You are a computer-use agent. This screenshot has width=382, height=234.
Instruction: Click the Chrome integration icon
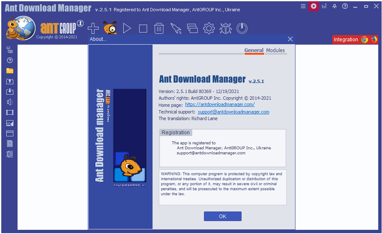click(364, 39)
